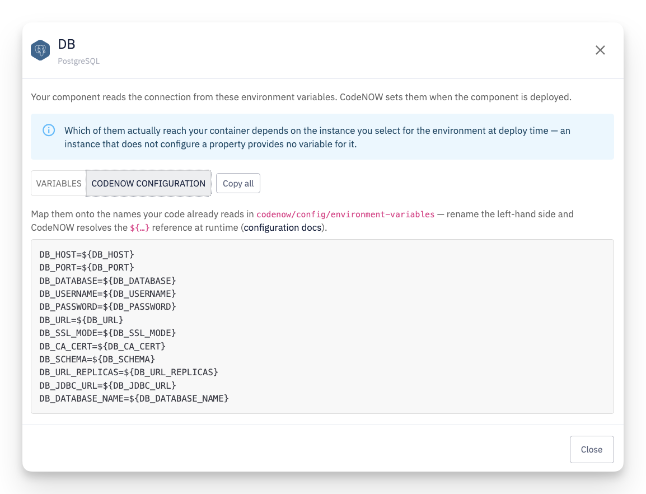Click the DB_CA_CERT=${DB_CA_CERT} line

pos(102,346)
